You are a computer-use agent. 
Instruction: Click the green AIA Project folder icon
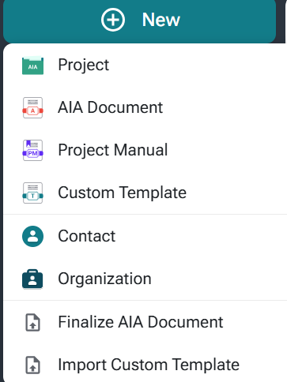tap(32, 66)
